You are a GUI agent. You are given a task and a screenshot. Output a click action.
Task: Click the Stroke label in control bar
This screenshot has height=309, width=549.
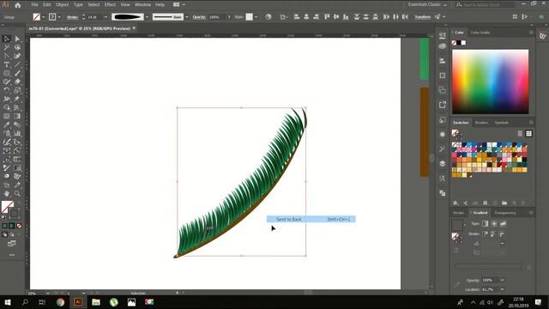coord(72,17)
